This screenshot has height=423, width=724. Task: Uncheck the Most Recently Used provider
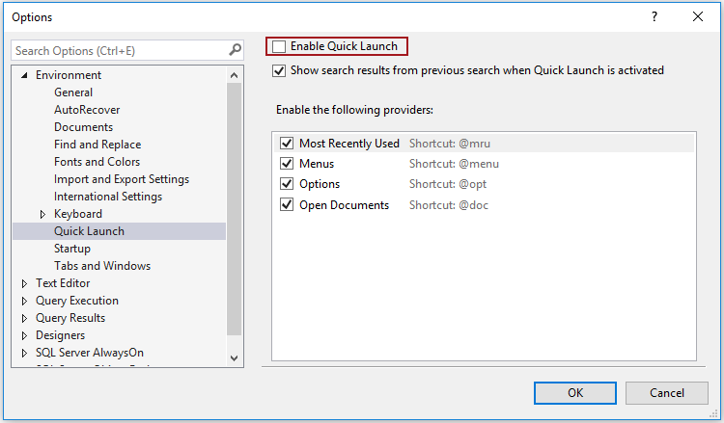tap(287, 144)
